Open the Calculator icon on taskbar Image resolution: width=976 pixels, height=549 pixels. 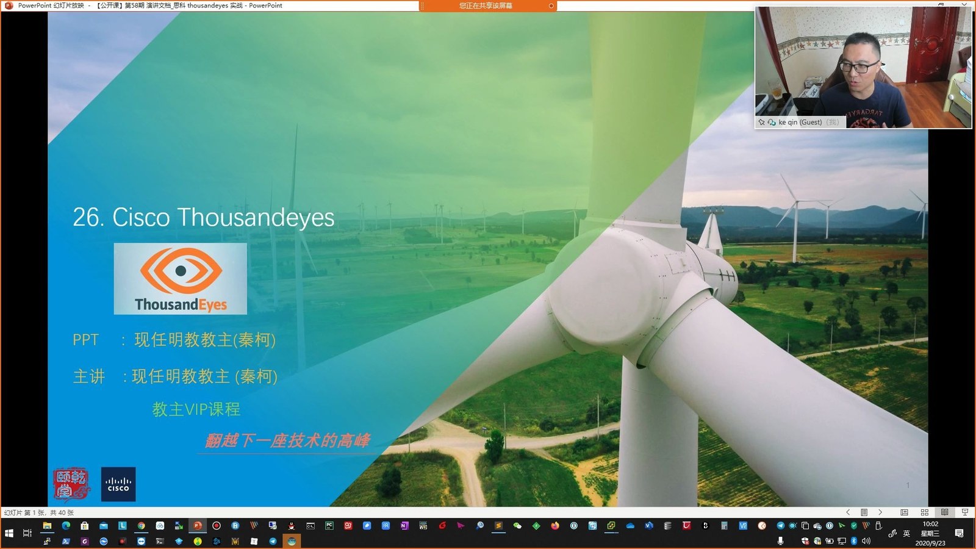(x=724, y=525)
